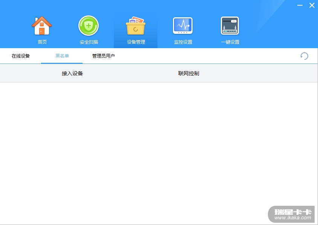318x225 pixels.
Task: Click the 设备管理 text label
Action: click(x=136, y=42)
